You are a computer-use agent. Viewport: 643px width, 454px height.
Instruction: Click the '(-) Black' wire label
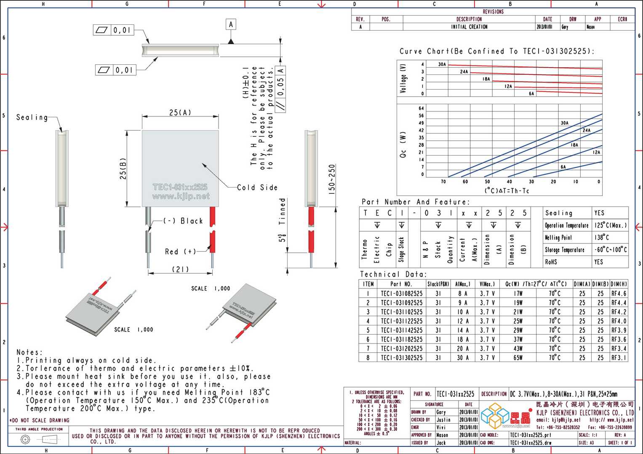pyautogui.click(x=183, y=221)
